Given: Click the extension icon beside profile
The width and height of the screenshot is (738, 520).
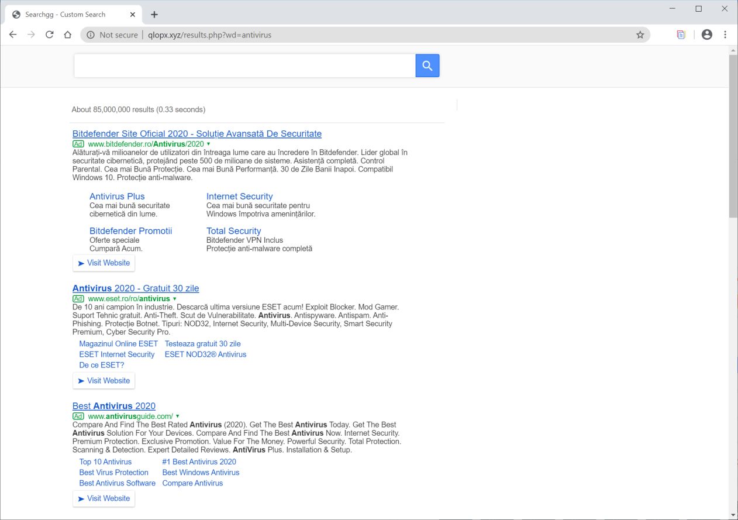Looking at the screenshot, I should 681,35.
